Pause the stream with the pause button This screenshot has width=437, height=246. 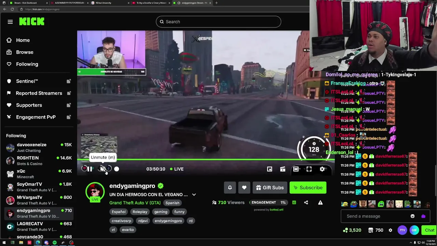tap(89, 169)
